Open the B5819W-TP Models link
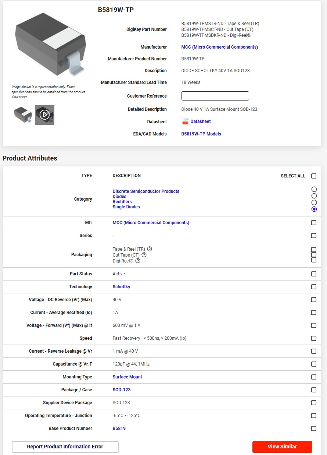 pos(201,134)
